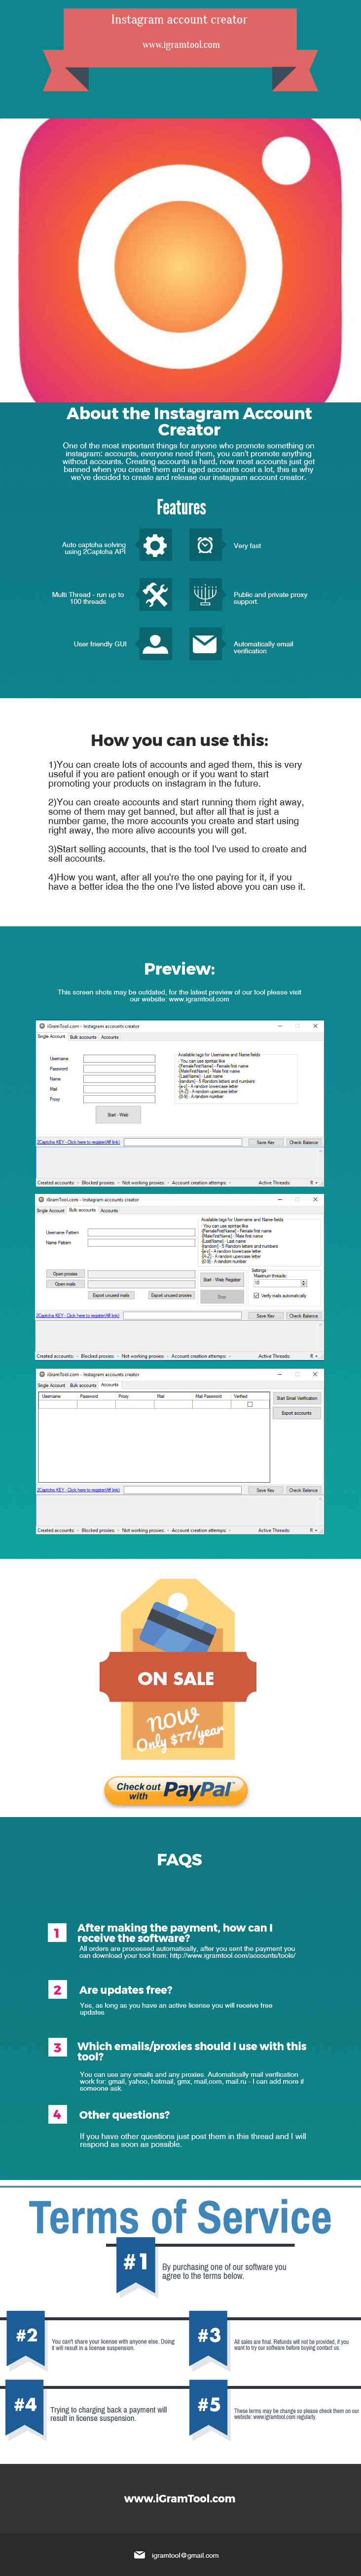Click the FAQ number 4 badge

(x=57, y=2114)
